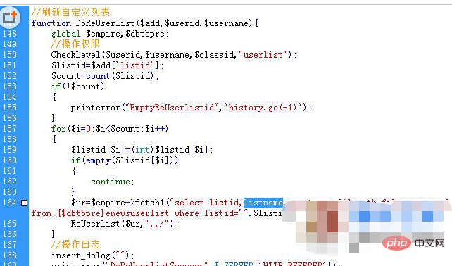Click the printerror call on line 155
452x266 pixels.
tap(95, 108)
